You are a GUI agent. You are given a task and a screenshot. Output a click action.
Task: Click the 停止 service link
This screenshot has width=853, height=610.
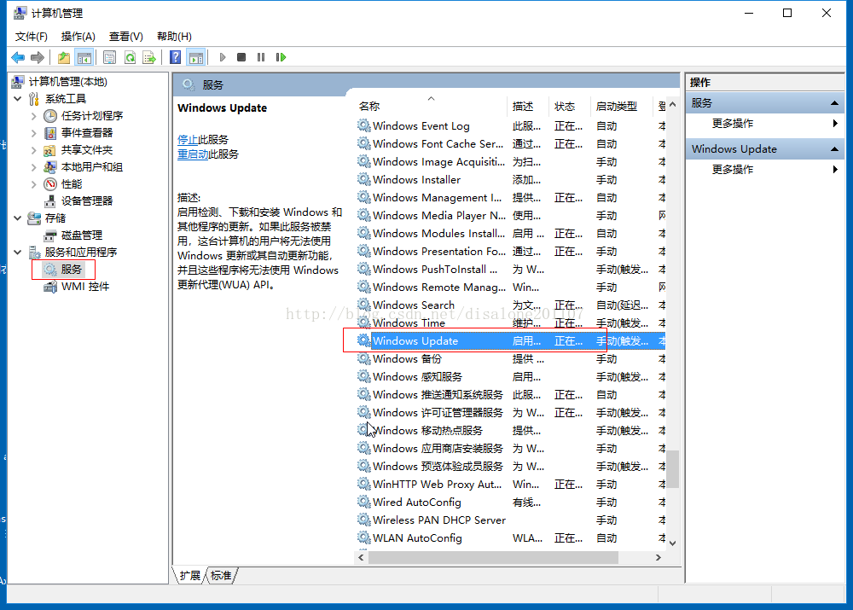tap(188, 140)
